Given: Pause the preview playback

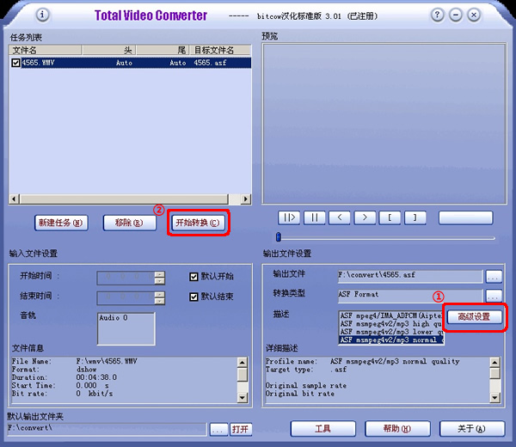Looking at the screenshot, I should click(x=314, y=217).
